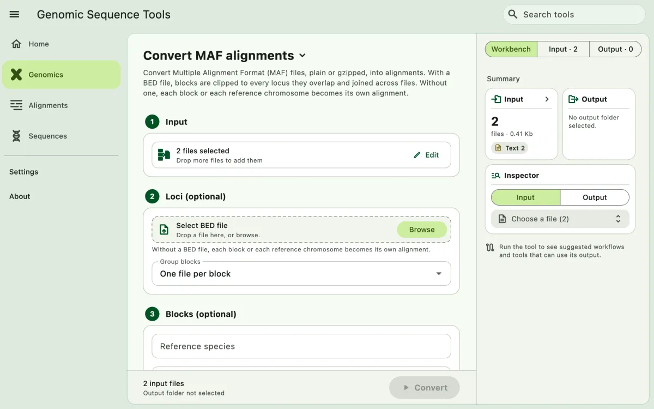Click the No output folder selected text
This screenshot has width=654, height=409.
coord(594,122)
